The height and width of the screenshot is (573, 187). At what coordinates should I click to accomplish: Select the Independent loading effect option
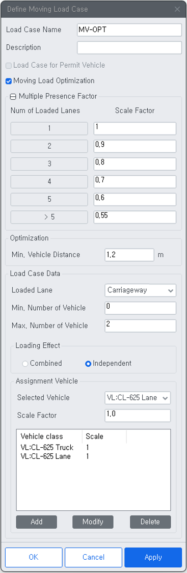point(88,364)
